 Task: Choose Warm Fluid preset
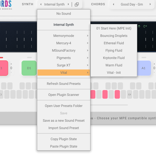114,65
